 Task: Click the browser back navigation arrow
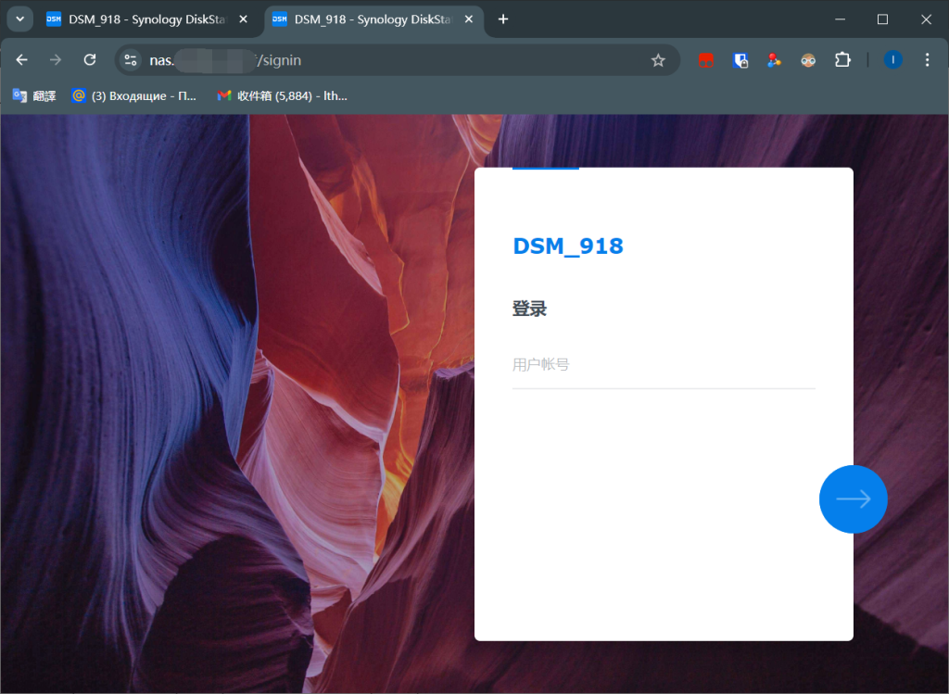pyautogui.click(x=21, y=59)
